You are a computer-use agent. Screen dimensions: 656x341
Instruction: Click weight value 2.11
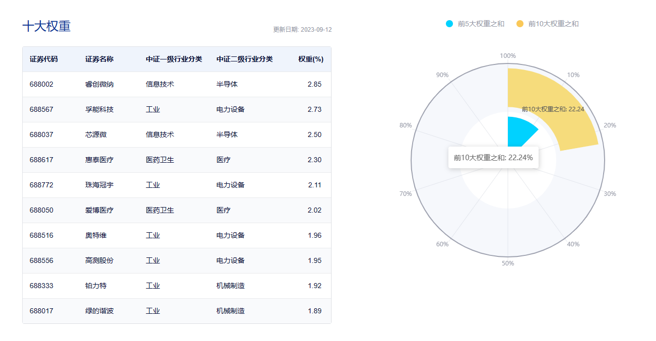314,185
